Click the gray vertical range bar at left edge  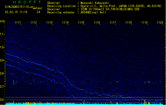pos(5,74)
